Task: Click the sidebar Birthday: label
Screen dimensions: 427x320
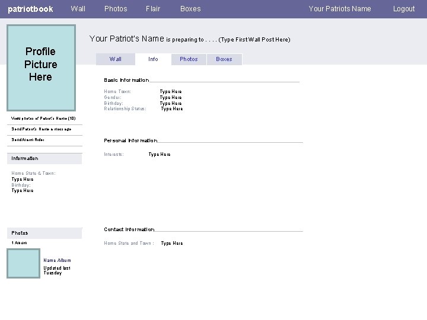Action: (x=21, y=185)
